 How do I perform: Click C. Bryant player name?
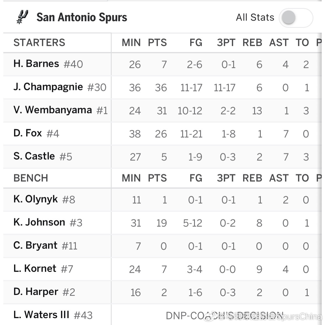35,246
